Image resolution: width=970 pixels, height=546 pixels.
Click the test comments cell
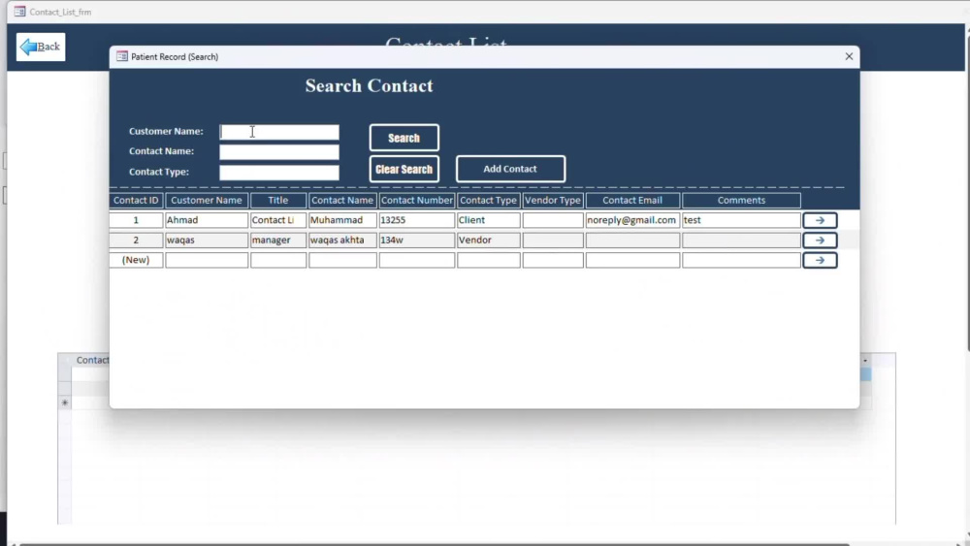point(742,220)
